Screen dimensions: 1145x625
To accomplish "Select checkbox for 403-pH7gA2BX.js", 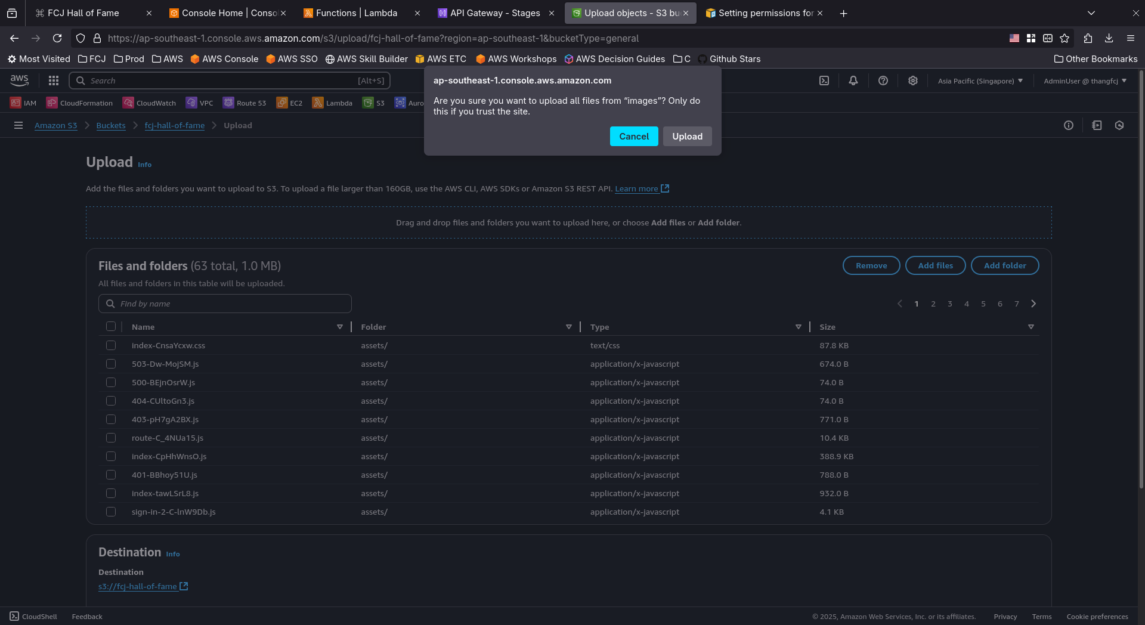I will click(x=111, y=419).
